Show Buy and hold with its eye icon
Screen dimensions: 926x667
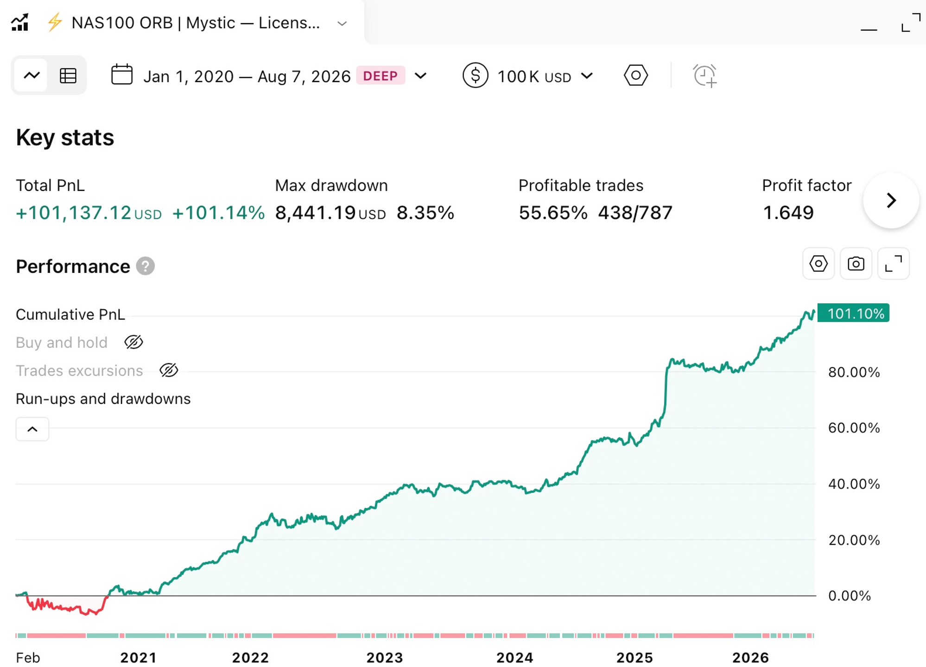pos(134,342)
